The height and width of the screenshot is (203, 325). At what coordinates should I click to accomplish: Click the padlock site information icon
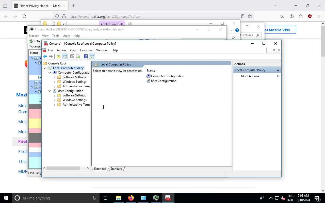tap(64, 16)
